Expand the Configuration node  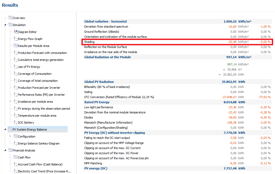point(11,136)
